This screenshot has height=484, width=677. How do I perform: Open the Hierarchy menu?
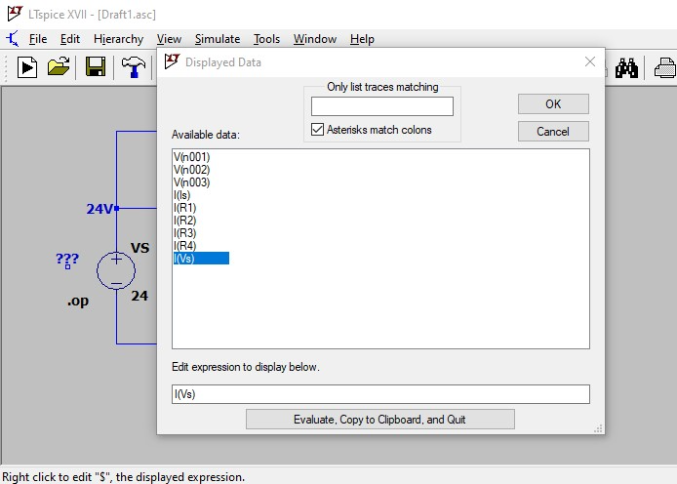pyautogui.click(x=118, y=39)
